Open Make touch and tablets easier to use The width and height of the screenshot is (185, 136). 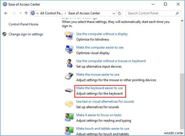click(x=103, y=128)
